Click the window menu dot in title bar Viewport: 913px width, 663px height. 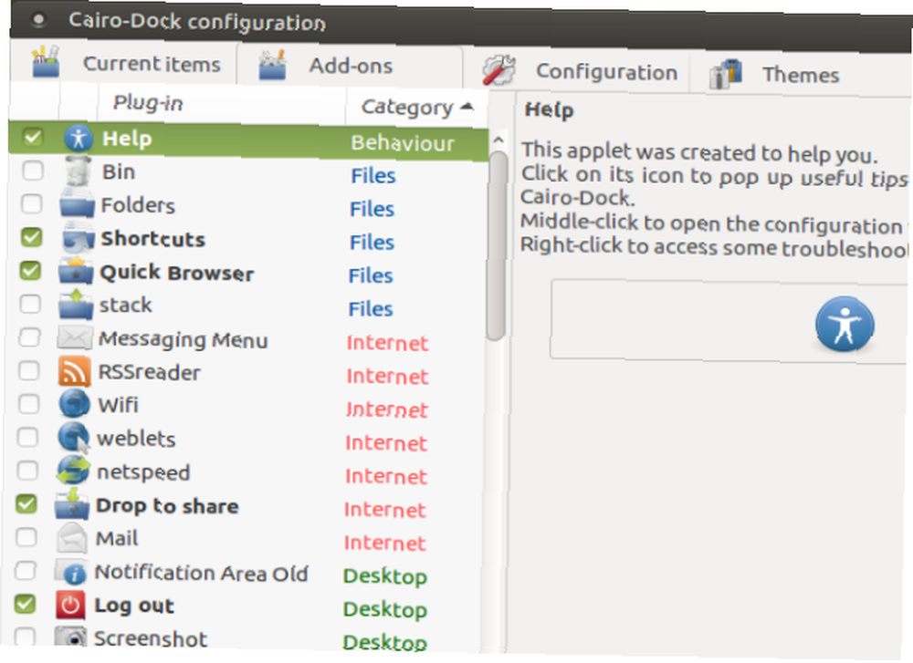click(x=38, y=20)
